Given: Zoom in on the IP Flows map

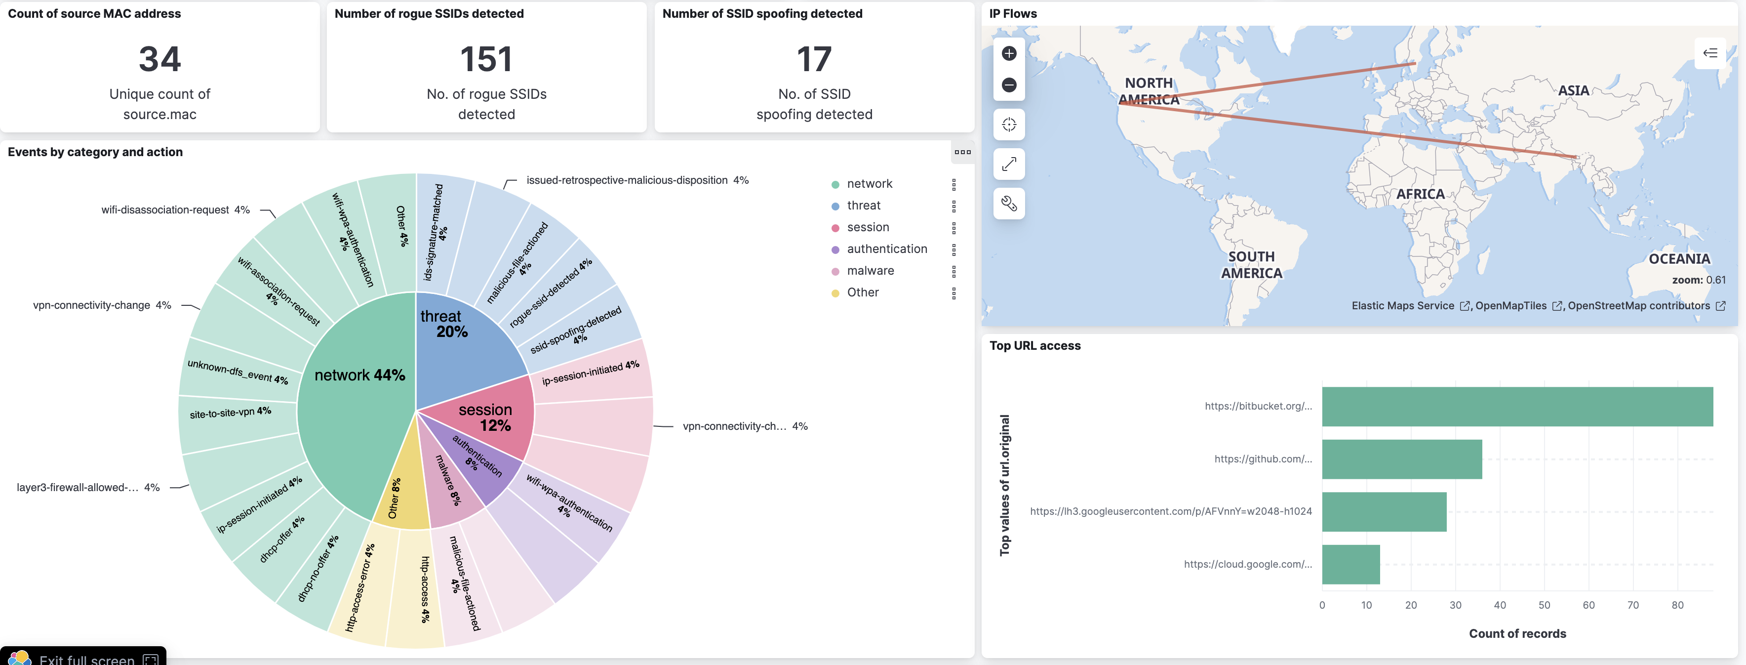Looking at the screenshot, I should pos(1009,53).
